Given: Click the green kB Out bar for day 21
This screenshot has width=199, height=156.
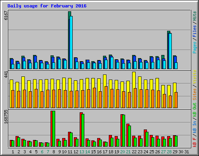Looking at the screenshot, I should coord(129,136).
